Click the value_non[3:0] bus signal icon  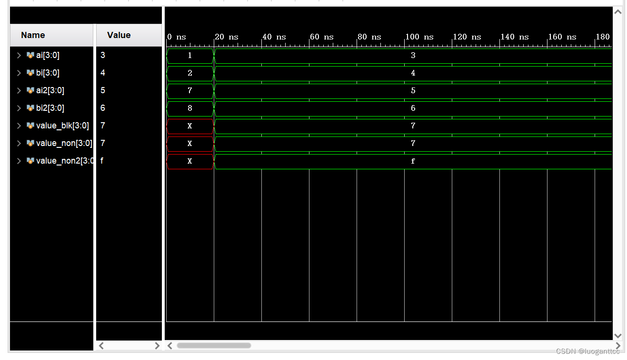tap(30, 143)
